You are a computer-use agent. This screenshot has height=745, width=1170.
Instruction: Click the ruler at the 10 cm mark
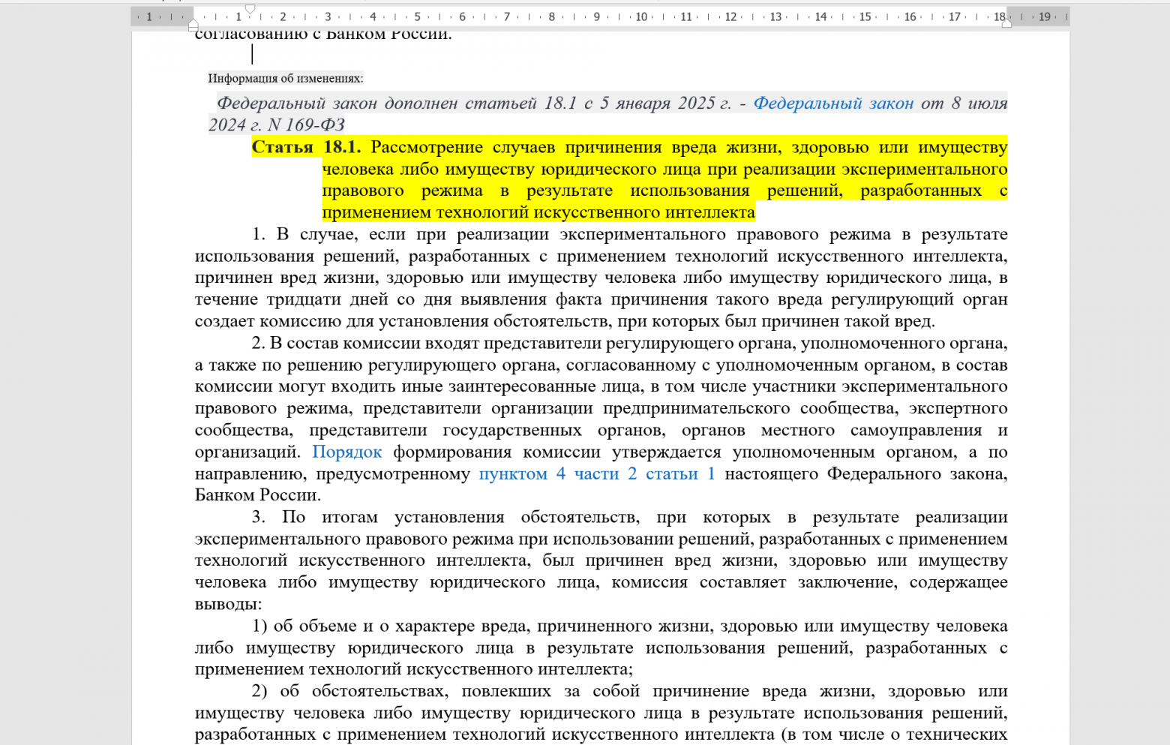tap(641, 15)
